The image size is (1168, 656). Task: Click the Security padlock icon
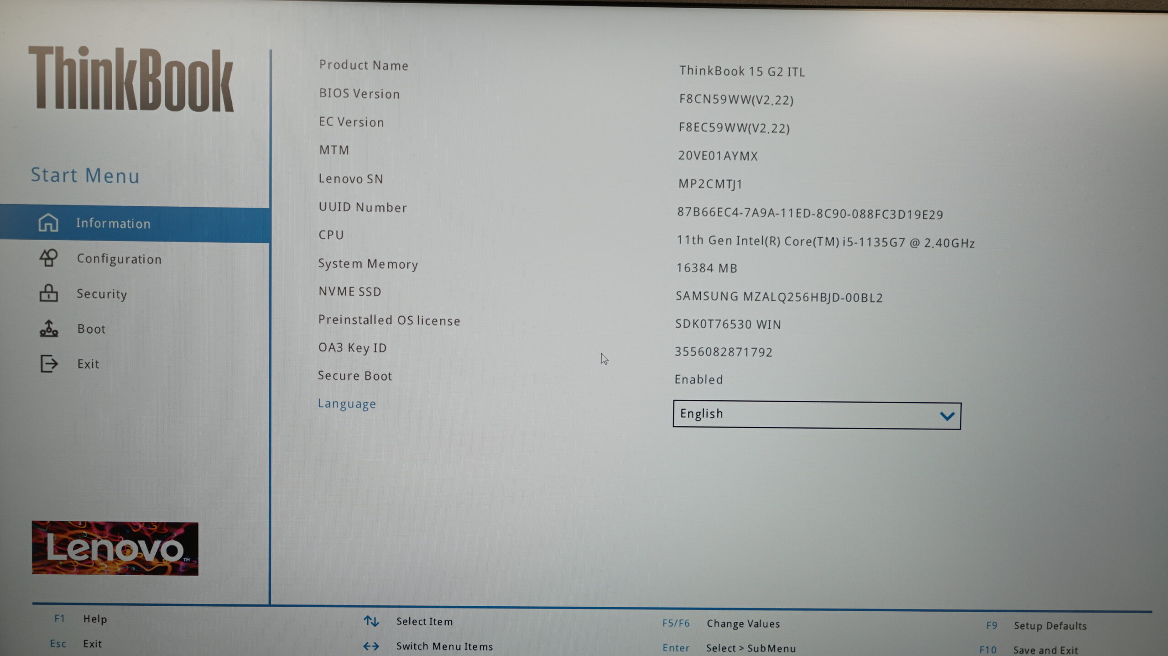(x=48, y=293)
